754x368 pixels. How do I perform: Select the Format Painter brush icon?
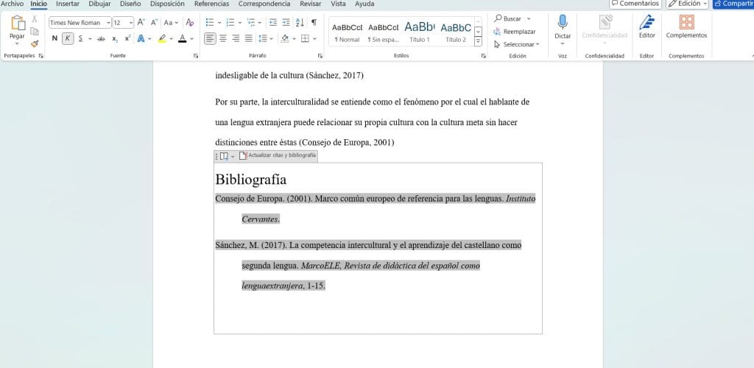tap(35, 43)
